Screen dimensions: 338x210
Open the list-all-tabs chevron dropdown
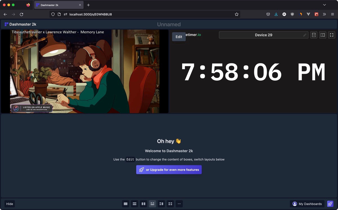[324, 5]
